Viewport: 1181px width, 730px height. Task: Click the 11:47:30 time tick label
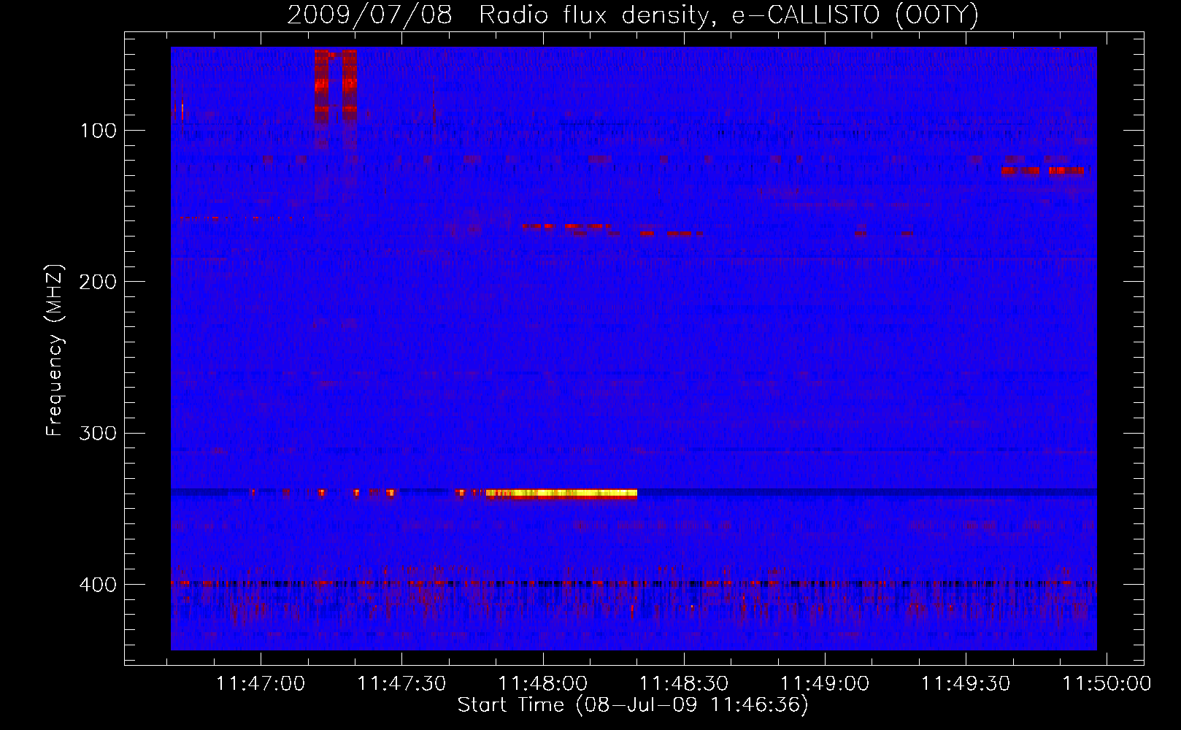click(401, 684)
